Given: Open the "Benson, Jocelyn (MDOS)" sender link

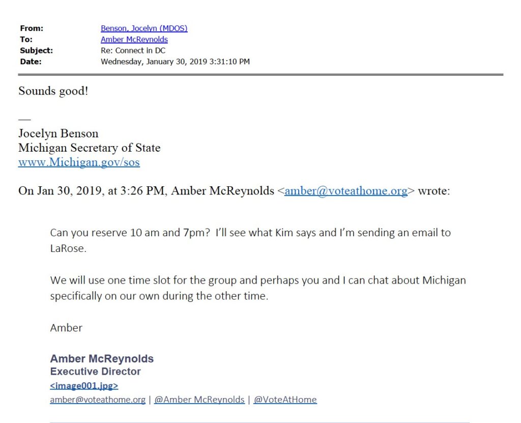Looking at the screenshot, I should coord(144,29).
